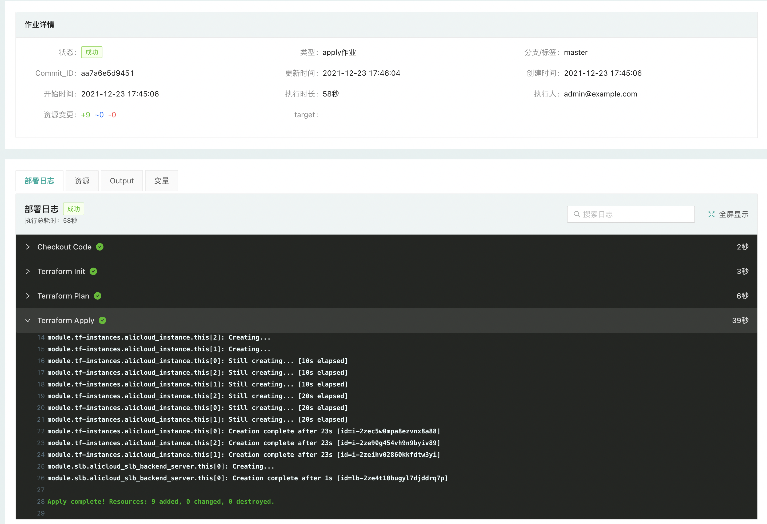Screen dimensions: 767x524
Task: Click the green check icon beside Terraform Init
Action: pyautogui.click(x=93, y=271)
